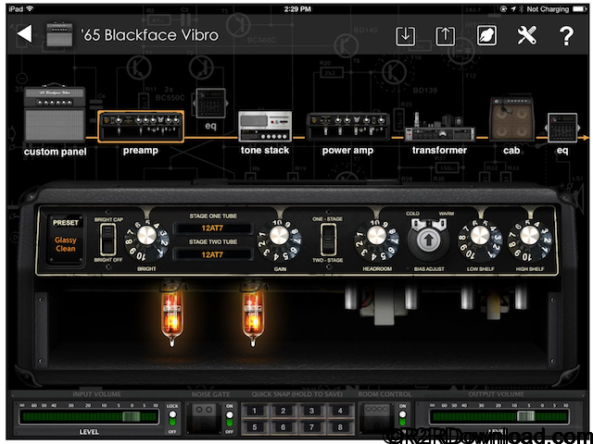Select Quick Snap slot 2
Image resolution: width=593 pixels, height=444 pixels.
coord(283,411)
